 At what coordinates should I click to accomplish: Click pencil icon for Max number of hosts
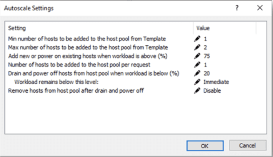[x=198, y=47]
